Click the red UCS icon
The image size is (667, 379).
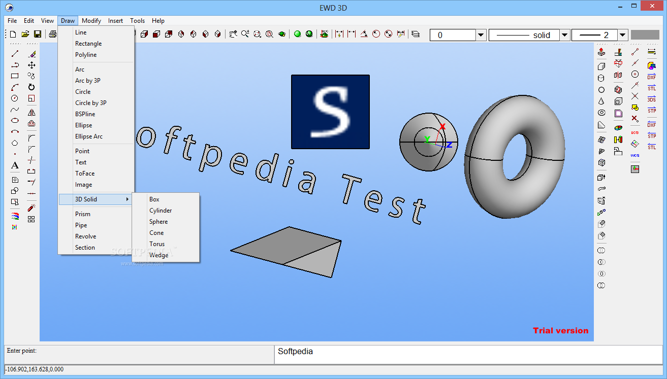pyautogui.click(x=635, y=132)
